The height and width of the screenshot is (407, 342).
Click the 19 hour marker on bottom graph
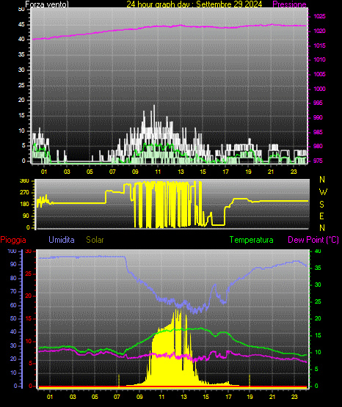point(250,397)
